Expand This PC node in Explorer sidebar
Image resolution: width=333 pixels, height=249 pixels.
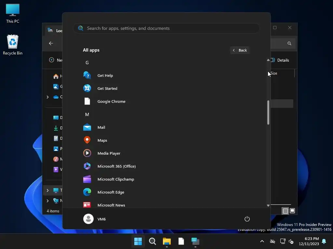pos(47,190)
